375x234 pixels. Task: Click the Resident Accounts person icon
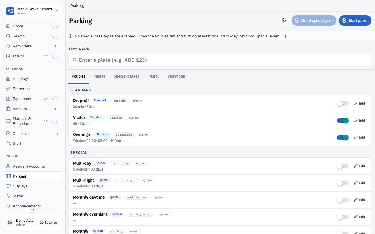pos(8,166)
